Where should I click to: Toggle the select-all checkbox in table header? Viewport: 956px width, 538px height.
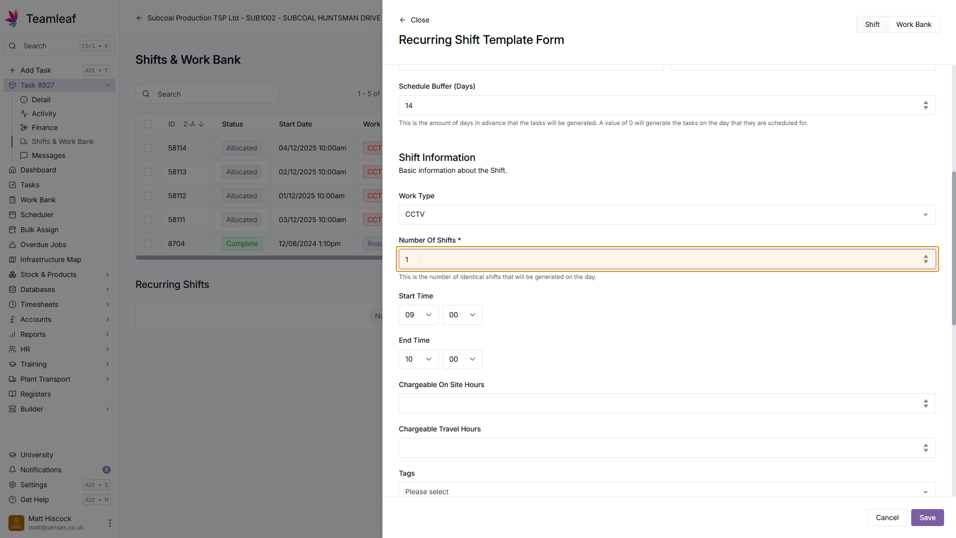coord(148,124)
